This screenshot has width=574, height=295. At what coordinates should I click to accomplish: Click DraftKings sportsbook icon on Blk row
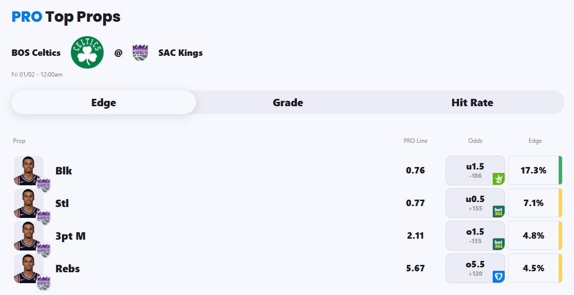(x=498, y=179)
